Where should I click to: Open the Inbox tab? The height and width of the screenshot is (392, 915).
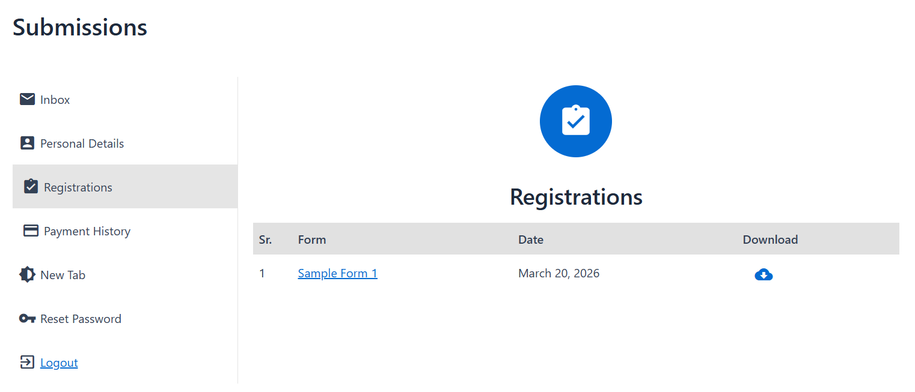click(x=55, y=100)
